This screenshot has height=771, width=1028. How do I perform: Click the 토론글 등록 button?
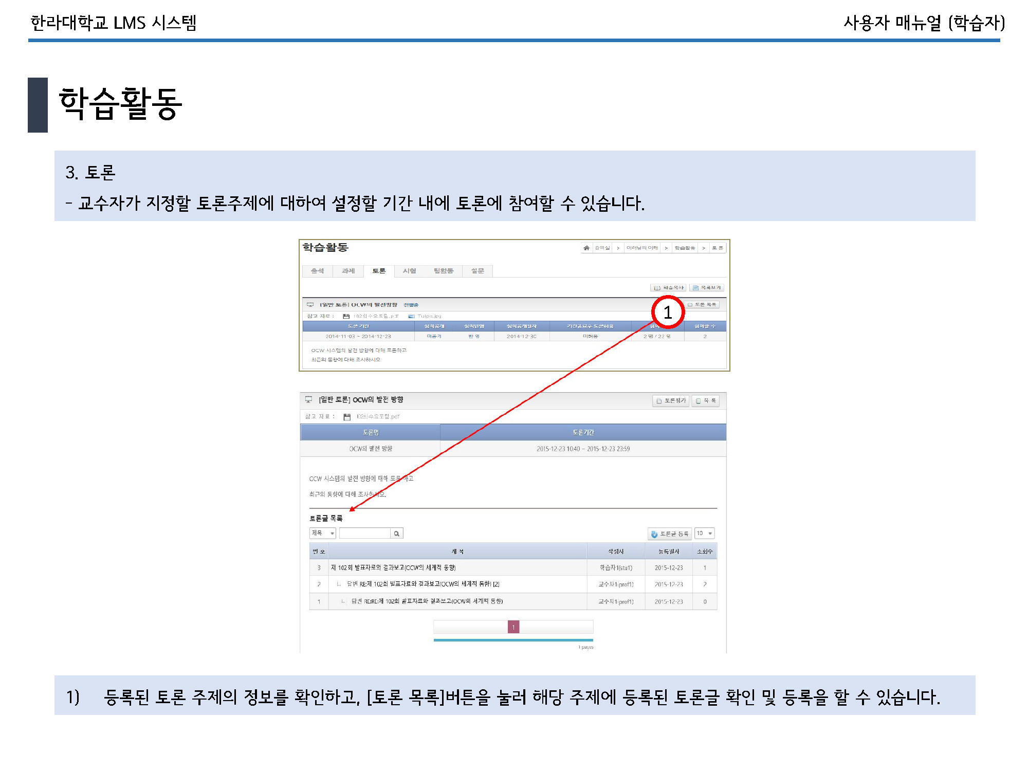tap(669, 534)
